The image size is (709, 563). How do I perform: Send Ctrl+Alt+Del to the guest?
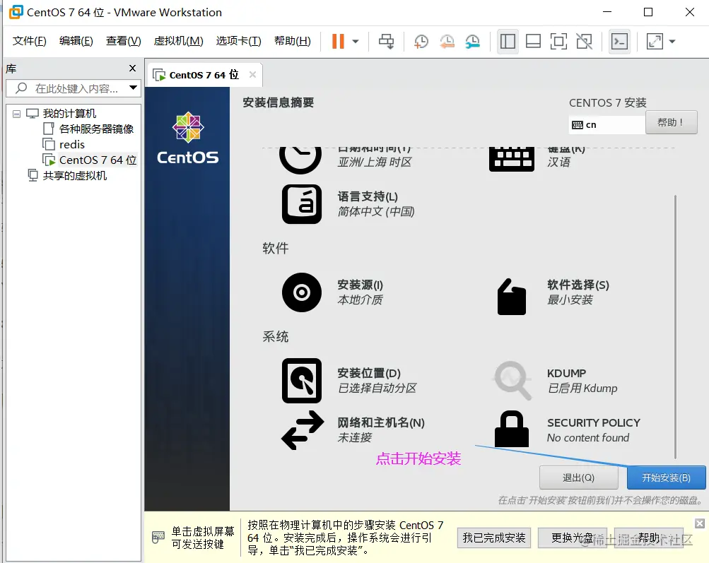click(x=386, y=41)
